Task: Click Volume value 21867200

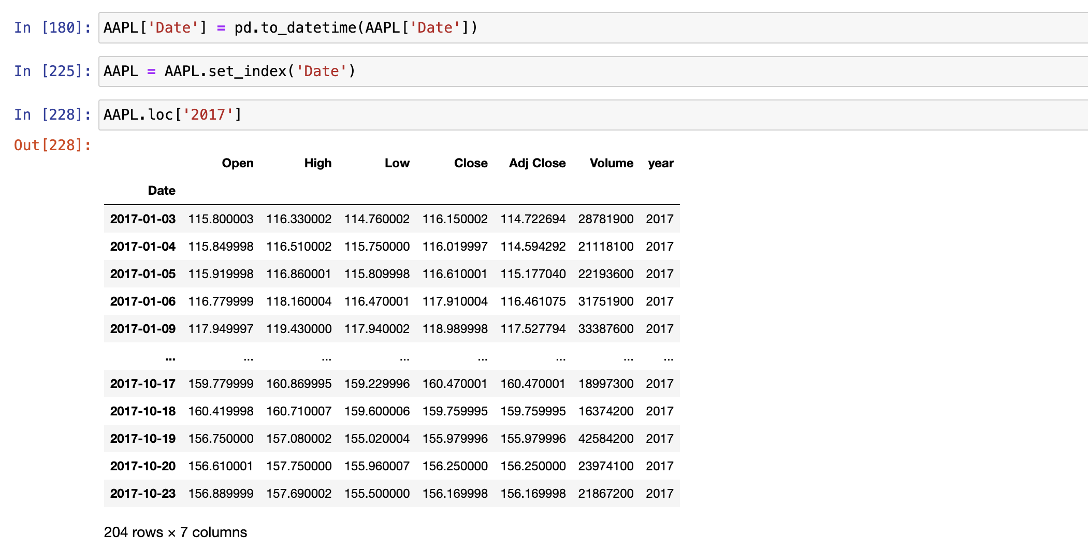Action: [x=606, y=494]
